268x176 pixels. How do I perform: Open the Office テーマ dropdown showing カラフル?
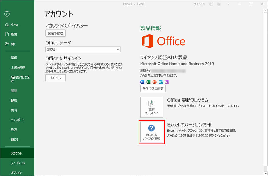pos(117,49)
